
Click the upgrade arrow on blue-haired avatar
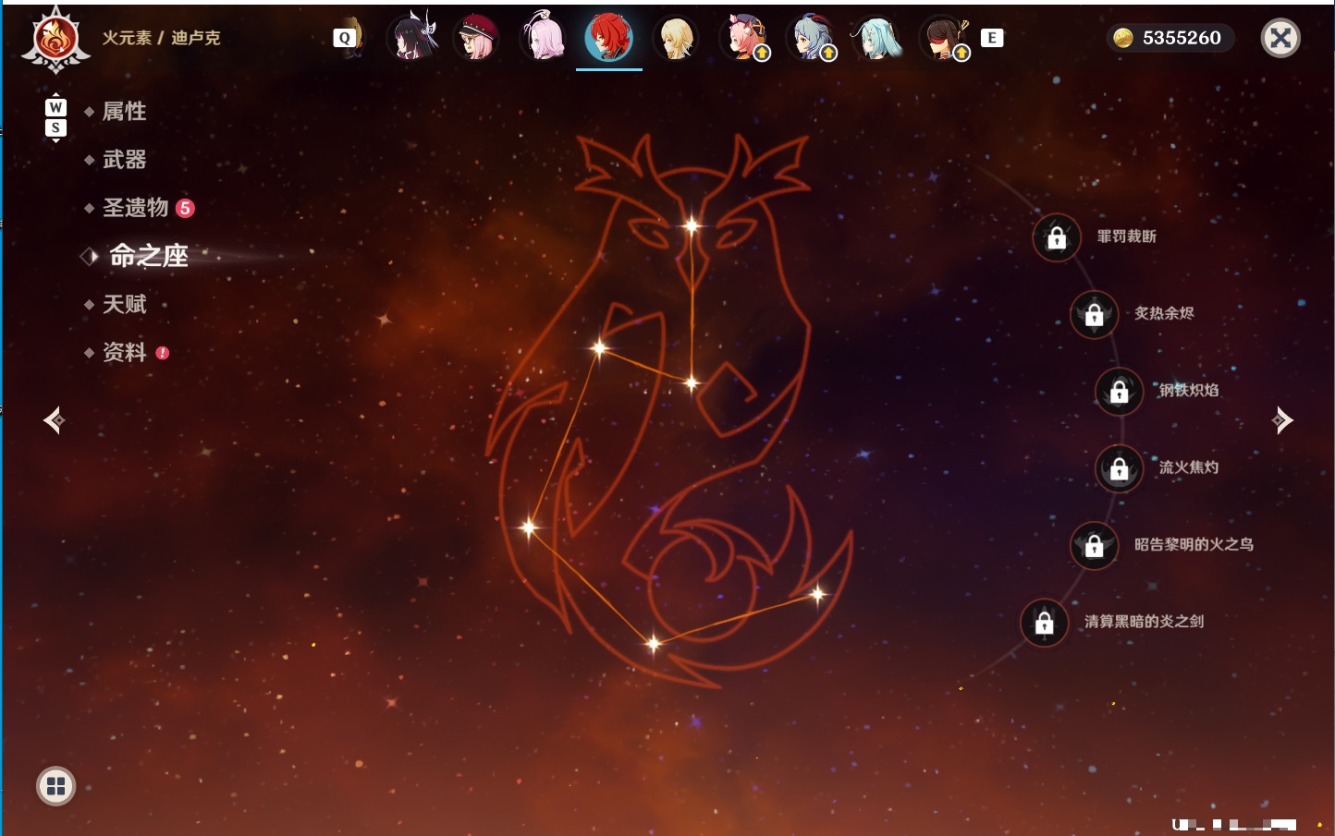tap(828, 54)
